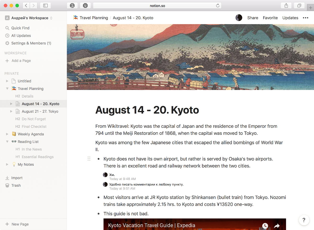This screenshot has width=314, height=230.
Task: Jump to H1 Essential Readings heading
Action: [35, 157]
